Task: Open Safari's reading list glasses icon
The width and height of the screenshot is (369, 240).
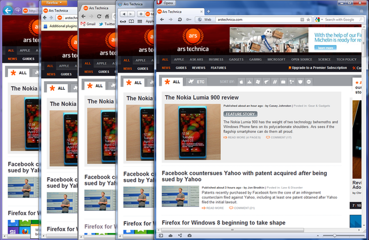Action: click(x=123, y=21)
